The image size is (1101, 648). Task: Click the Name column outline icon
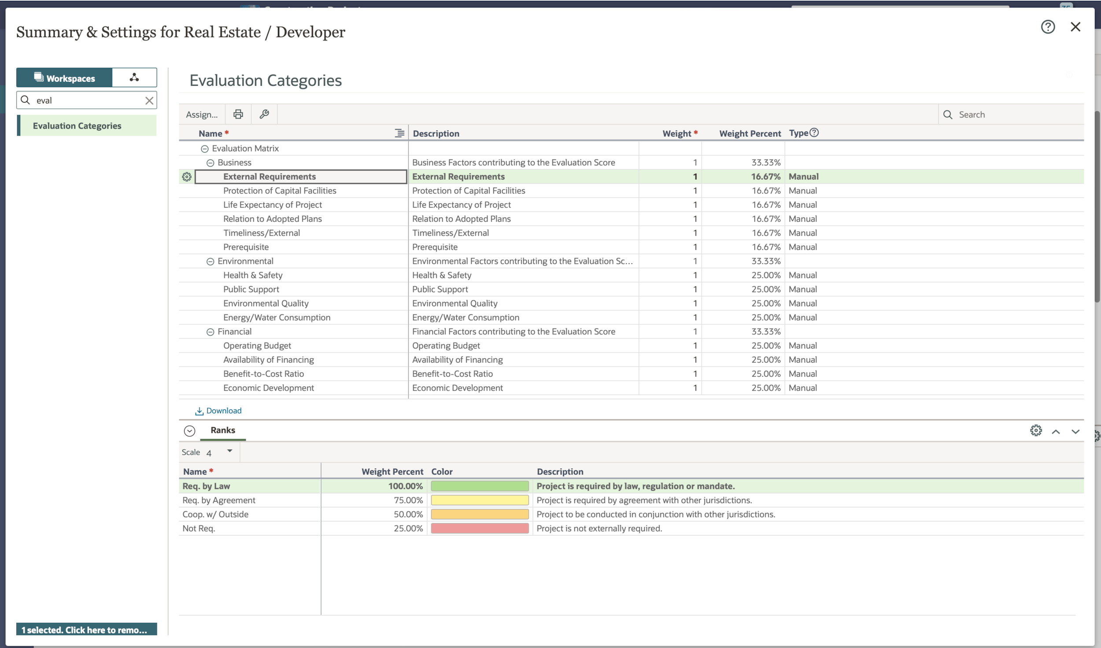pyautogui.click(x=399, y=133)
